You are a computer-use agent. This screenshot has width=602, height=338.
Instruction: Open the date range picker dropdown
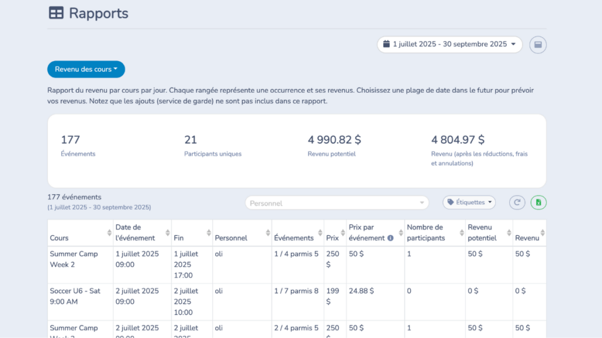pyautogui.click(x=450, y=45)
